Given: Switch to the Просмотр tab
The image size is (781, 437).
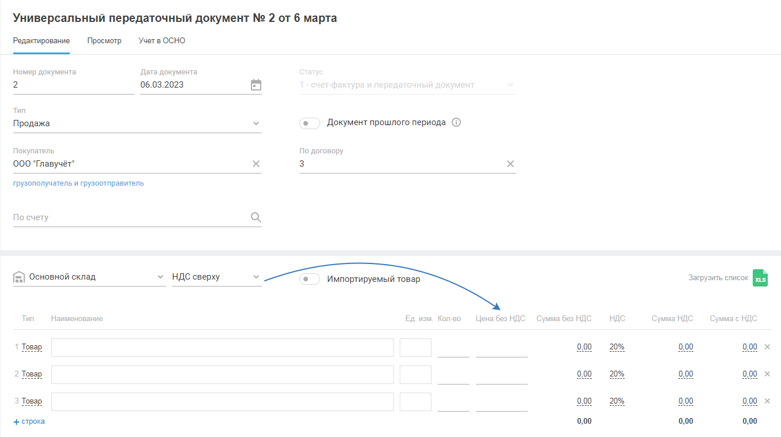Looking at the screenshot, I should pos(104,41).
